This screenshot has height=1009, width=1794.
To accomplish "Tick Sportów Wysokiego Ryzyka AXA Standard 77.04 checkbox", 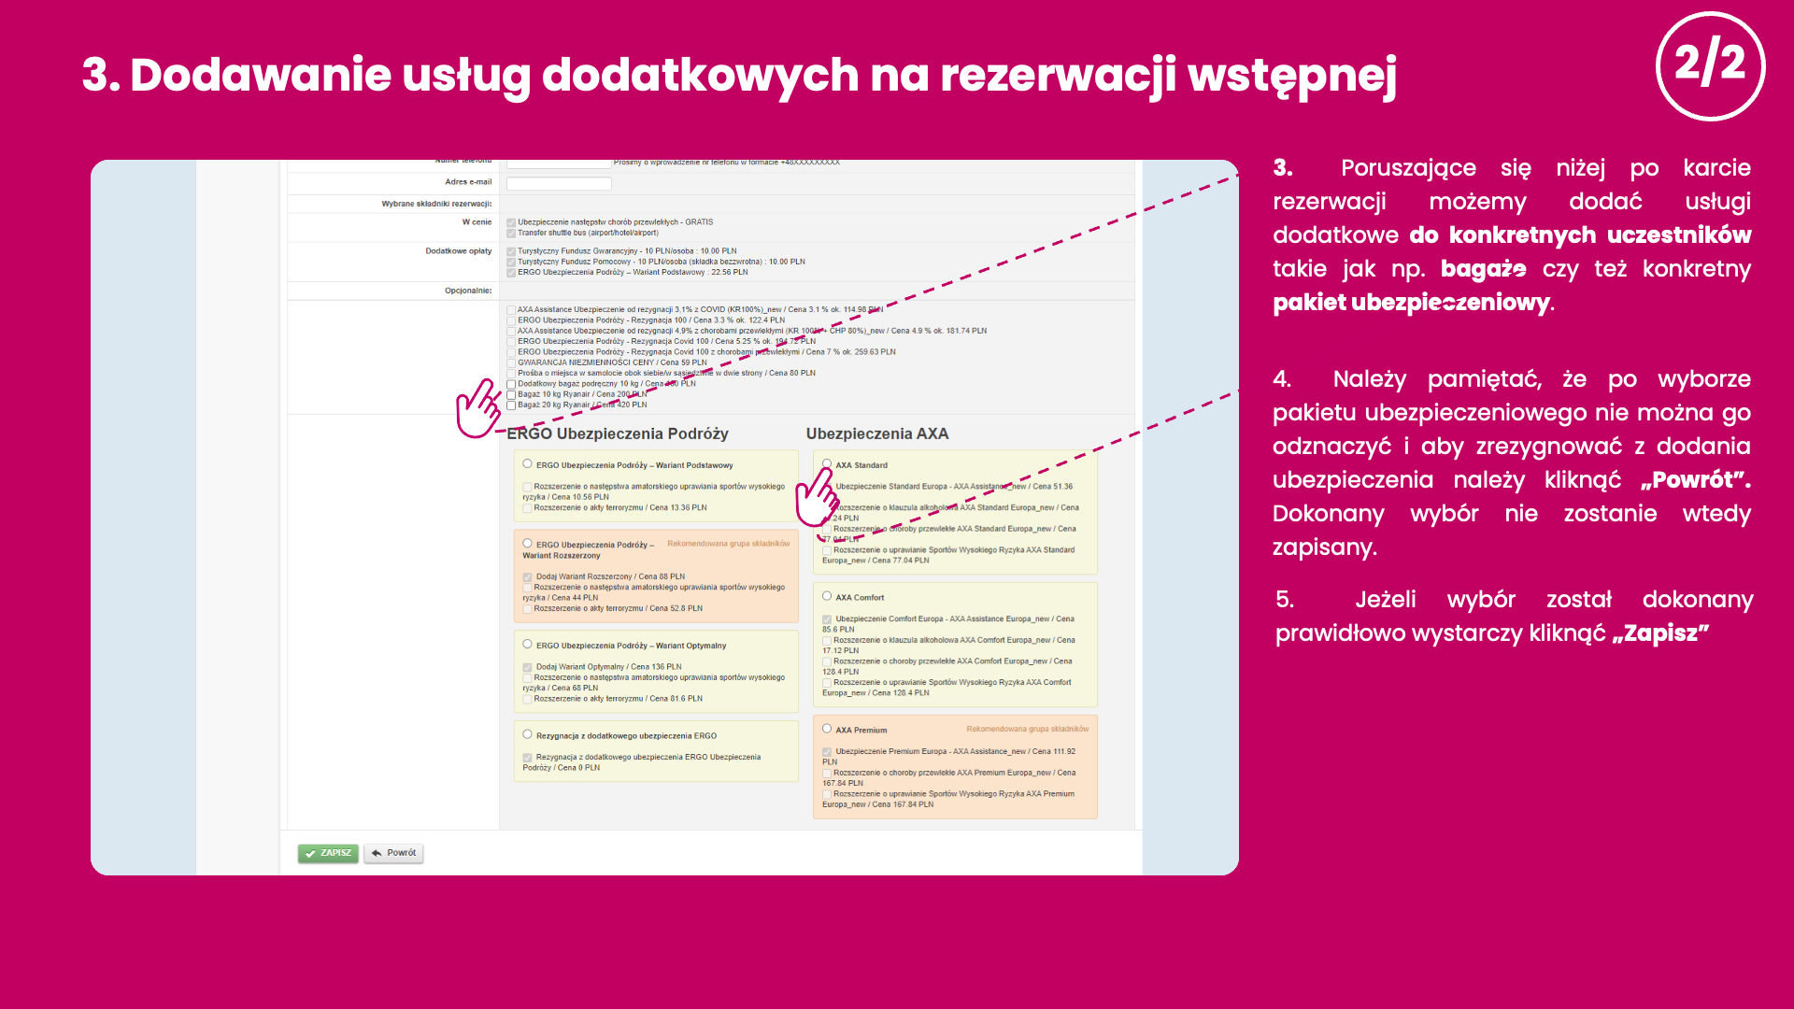I will tap(827, 550).
